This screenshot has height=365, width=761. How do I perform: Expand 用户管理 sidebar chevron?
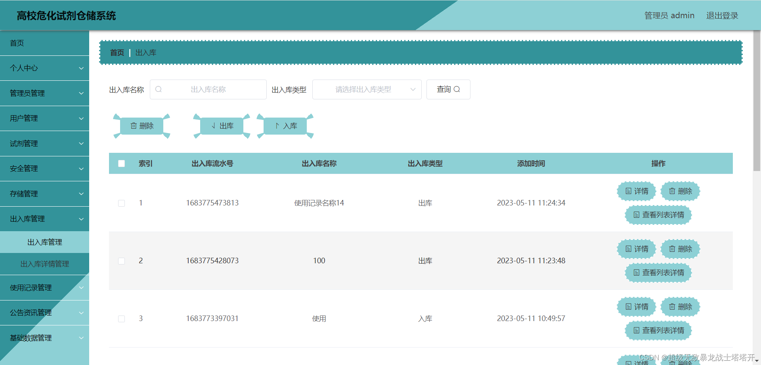[81, 118]
